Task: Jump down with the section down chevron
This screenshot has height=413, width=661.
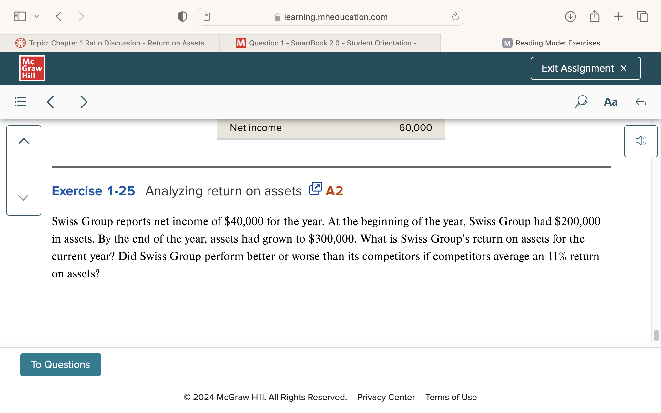Action: (x=24, y=197)
